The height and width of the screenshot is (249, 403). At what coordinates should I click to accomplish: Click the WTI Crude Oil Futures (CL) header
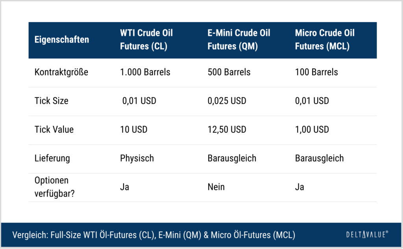point(146,40)
